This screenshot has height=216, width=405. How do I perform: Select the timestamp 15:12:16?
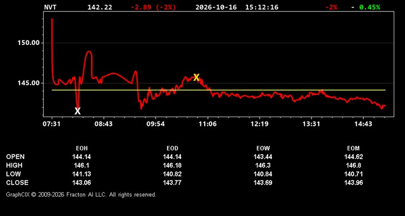click(x=262, y=7)
